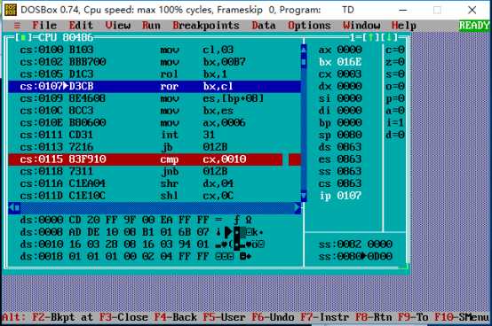The width and height of the screenshot is (492, 326).
Task: Select the line cs:0118 jnb 012B
Action: click(155, 172)
